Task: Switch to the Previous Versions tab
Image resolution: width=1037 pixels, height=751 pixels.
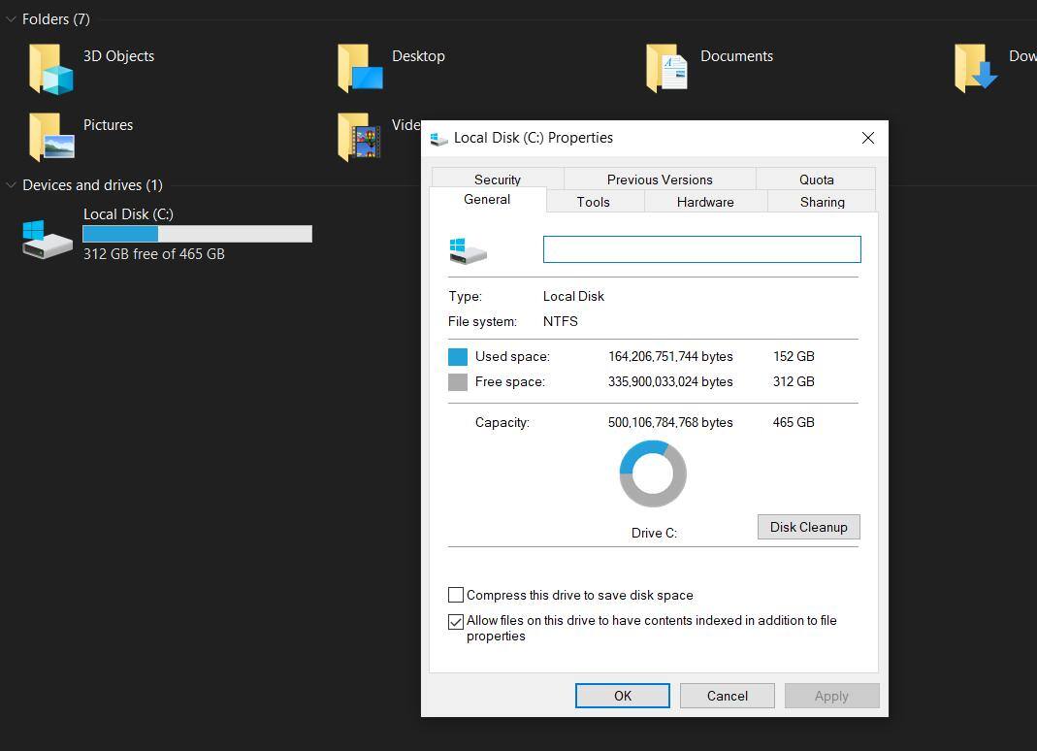Action: coord(660,180)
